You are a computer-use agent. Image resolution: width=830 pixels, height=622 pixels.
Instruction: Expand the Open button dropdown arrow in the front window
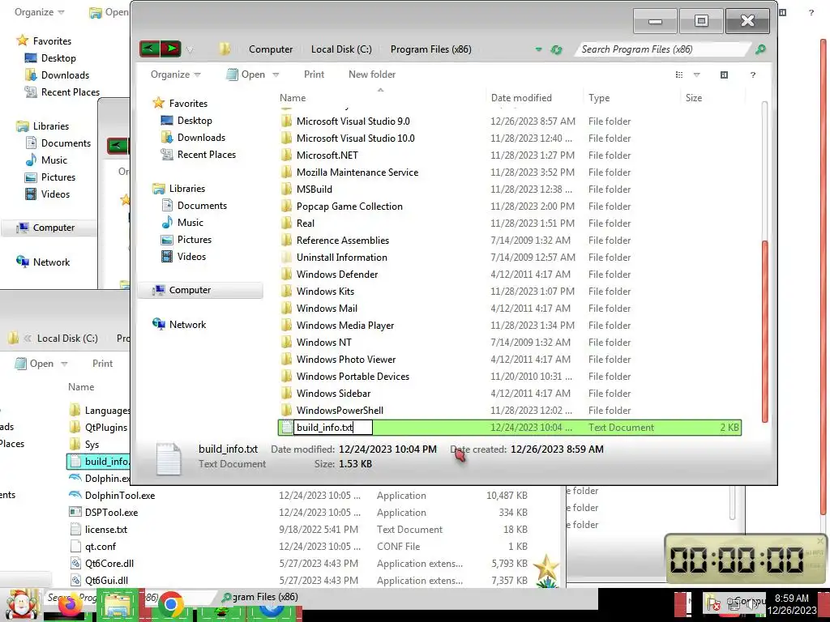coord(276,75)
